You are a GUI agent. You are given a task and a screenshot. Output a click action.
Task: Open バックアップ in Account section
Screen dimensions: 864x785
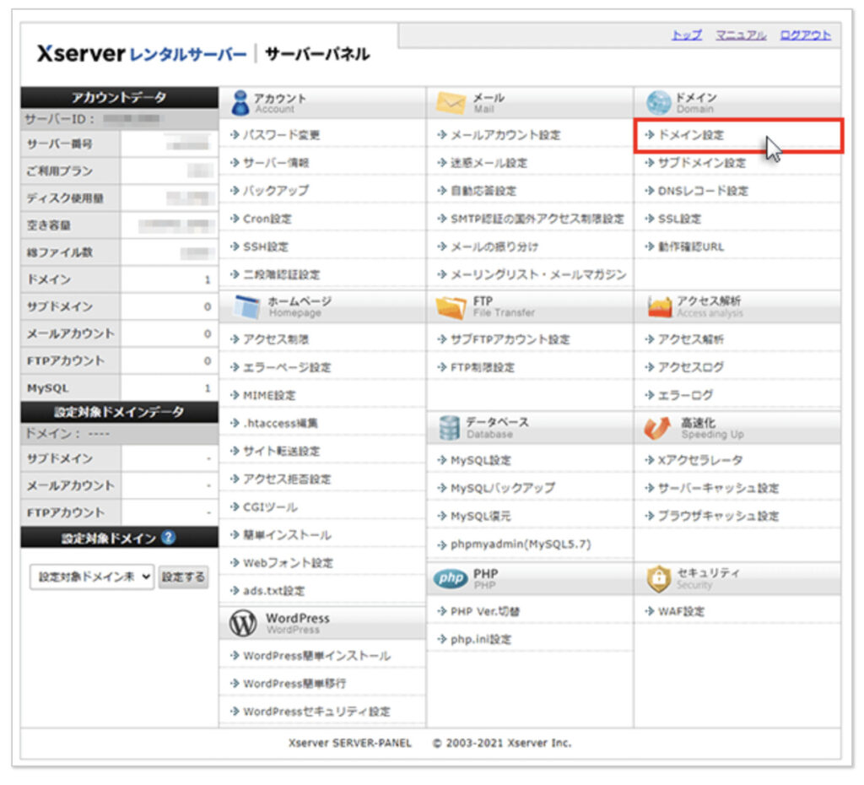tap(276, 192)
